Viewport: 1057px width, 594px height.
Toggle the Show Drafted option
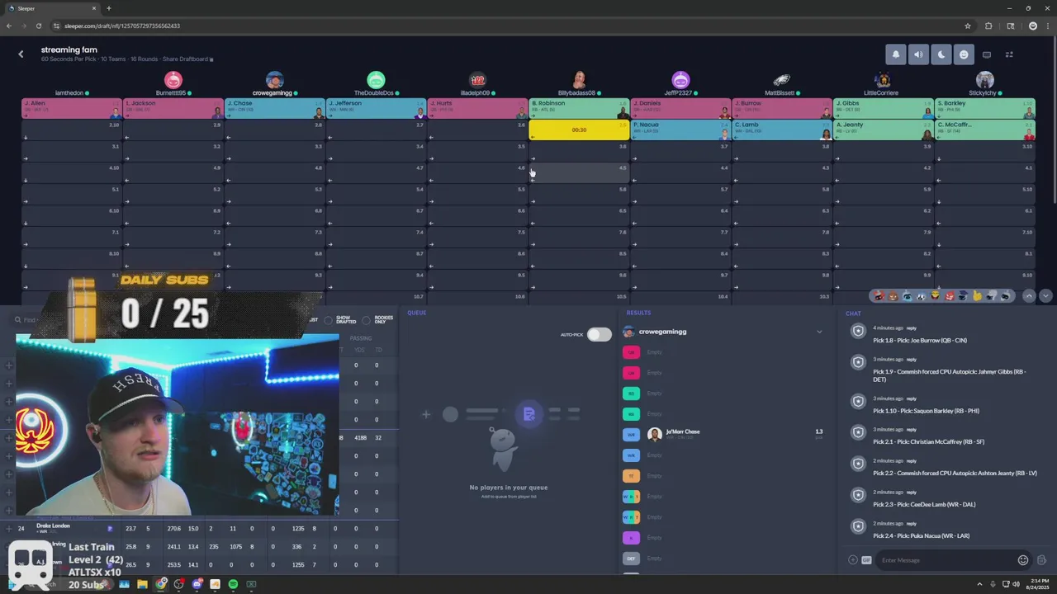(x=328, y=319)
